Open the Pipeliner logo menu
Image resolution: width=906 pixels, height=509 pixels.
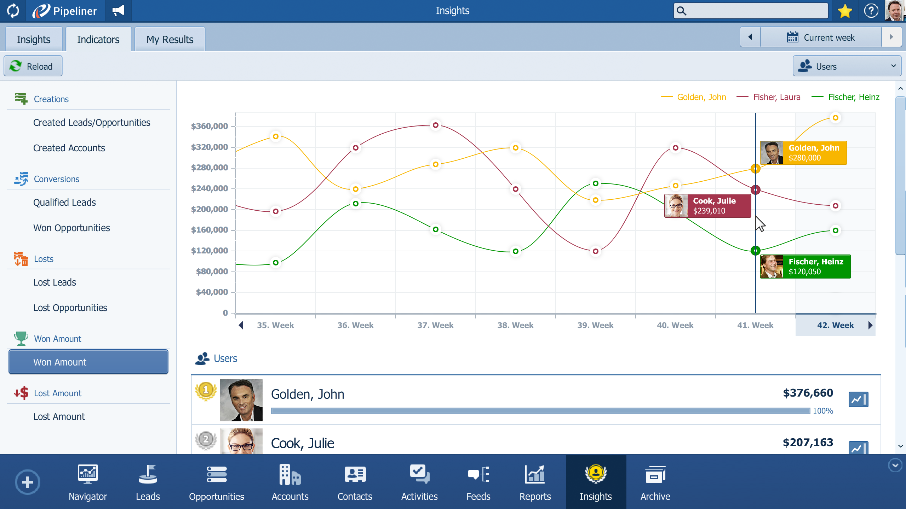click(65, 11)
